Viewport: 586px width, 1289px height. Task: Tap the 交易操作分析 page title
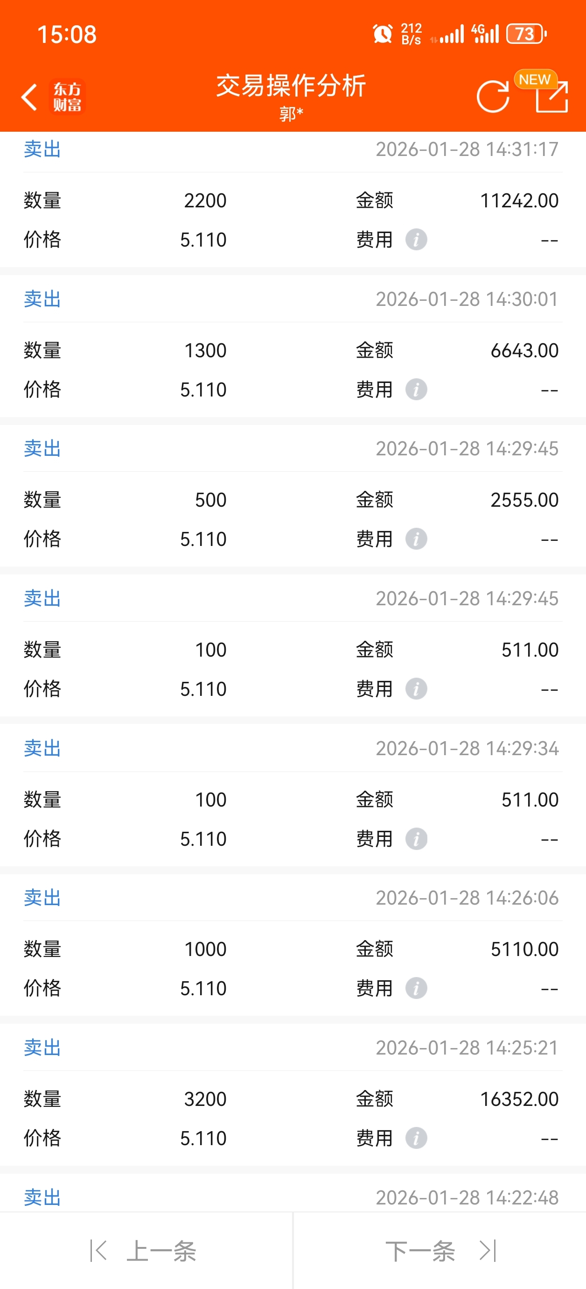pyautogui.click(x=291, y=85)
